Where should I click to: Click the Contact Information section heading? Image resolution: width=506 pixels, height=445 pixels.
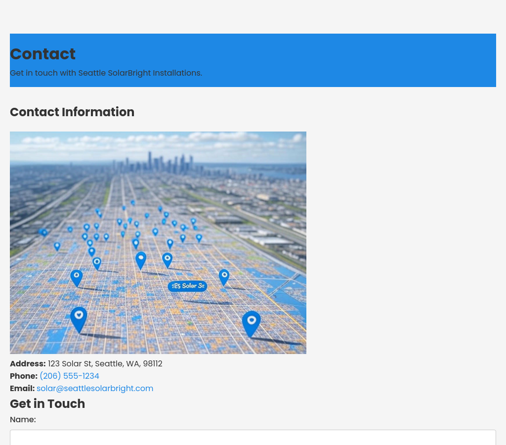click(x=72, y=112)
